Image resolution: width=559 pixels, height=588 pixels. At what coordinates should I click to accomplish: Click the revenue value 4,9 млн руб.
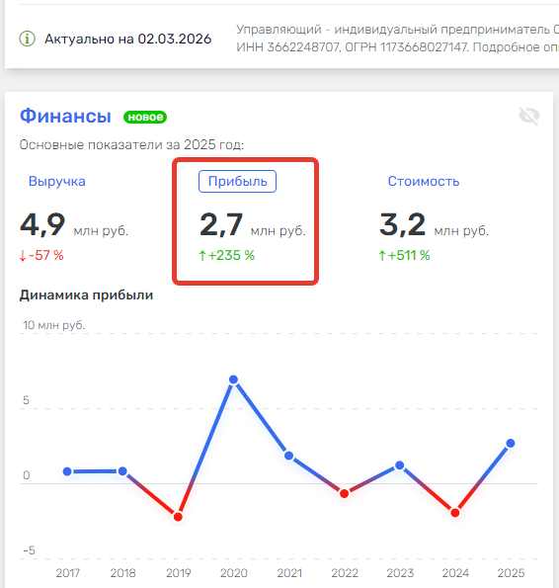(74, 225)
